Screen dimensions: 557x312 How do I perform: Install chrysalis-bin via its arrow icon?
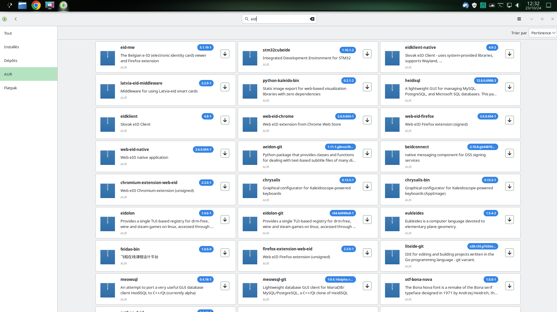[510, 186]
